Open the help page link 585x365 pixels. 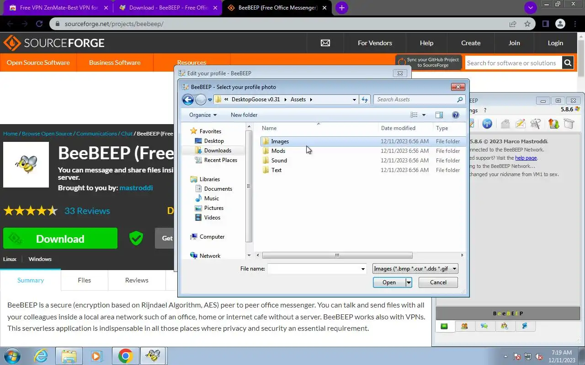tap(526, 158)
